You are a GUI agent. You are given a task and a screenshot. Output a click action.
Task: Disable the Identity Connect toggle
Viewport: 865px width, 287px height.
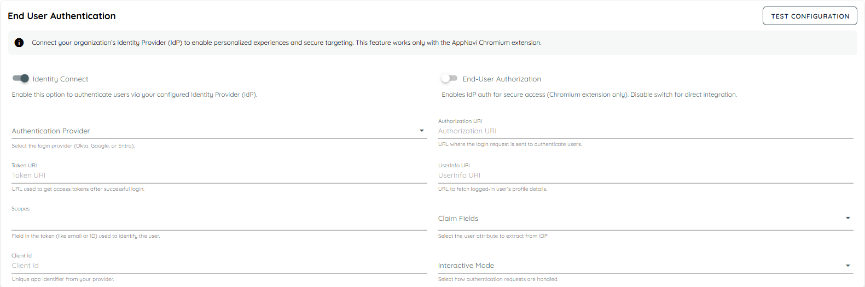click(21, 79)
